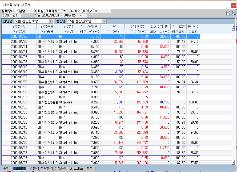This screenshot has width=237, height=172.
Task: Click the 진입일시 column header
Action: click(x=19, y=27)
